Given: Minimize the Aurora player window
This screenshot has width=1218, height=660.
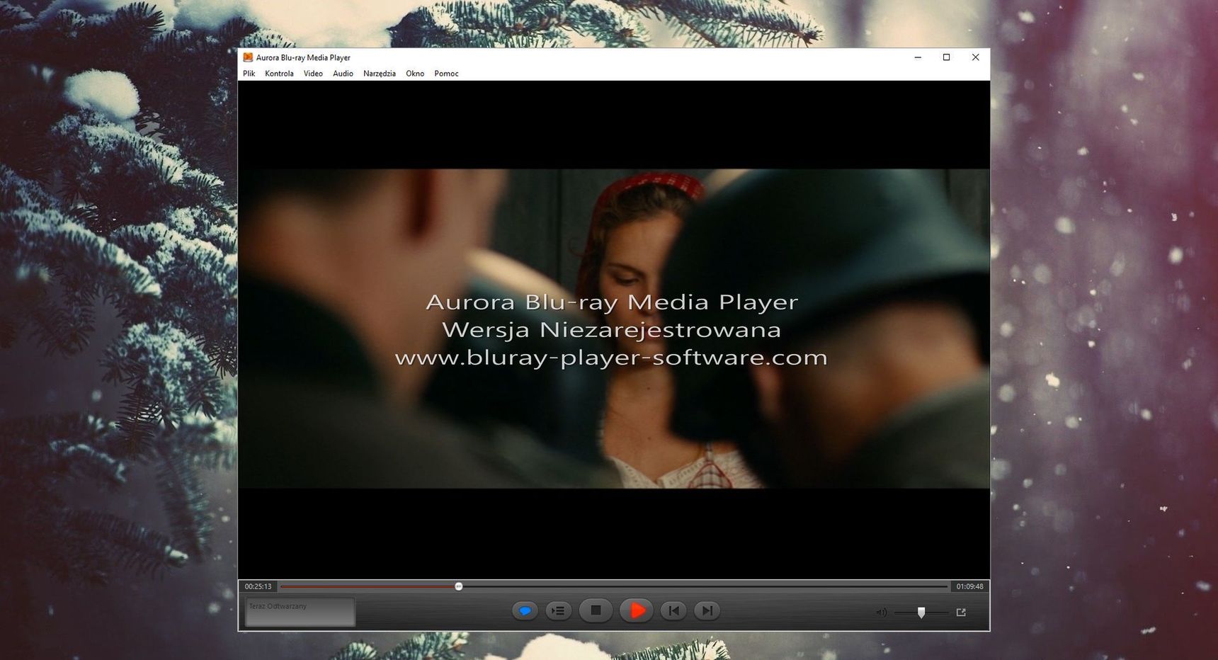Looking at the screenshot, I should click(x=918, y=57).
